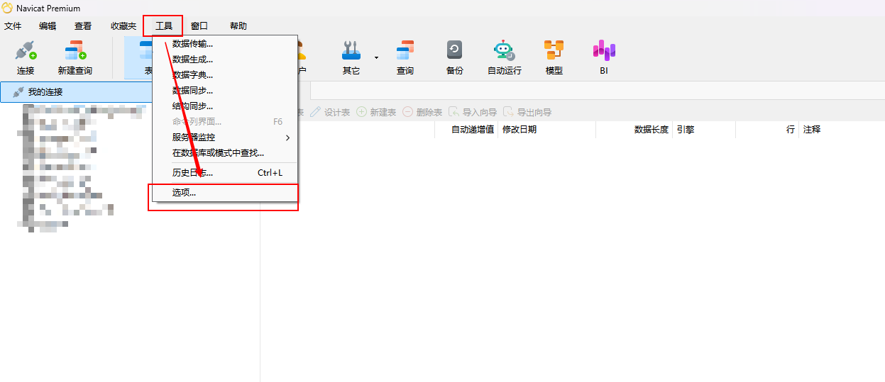The height and width of the screenshot is (382, 885).
Task: Open the 收藏夹 menu
Action: [123, 26]
